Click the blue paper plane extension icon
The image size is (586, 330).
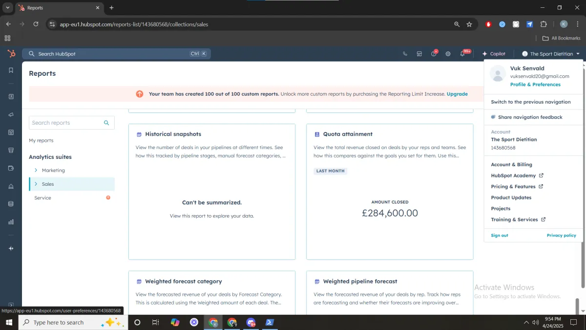(x=529, y=24)
